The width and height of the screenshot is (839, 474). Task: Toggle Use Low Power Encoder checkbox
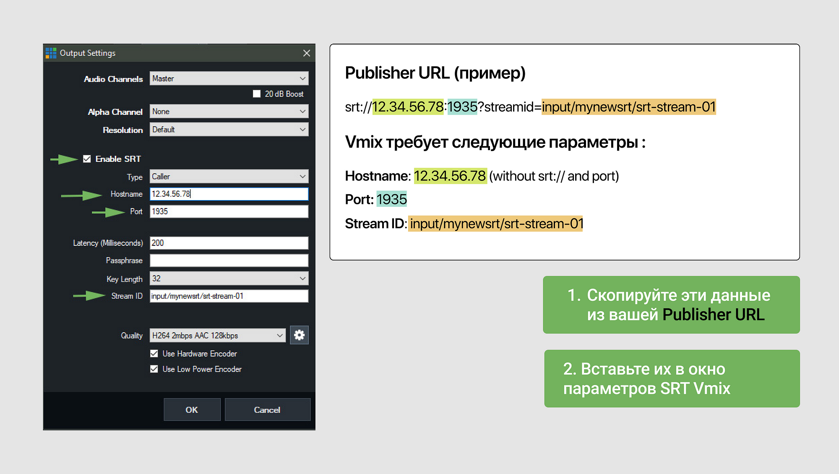[154, 369]
